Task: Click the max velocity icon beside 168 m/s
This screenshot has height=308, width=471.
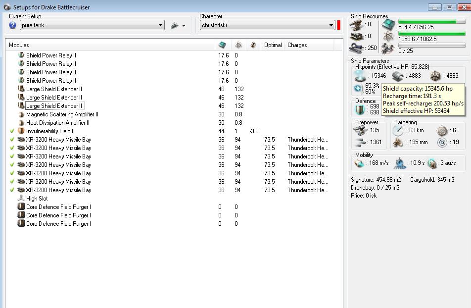Action: [x=359, y=163]
